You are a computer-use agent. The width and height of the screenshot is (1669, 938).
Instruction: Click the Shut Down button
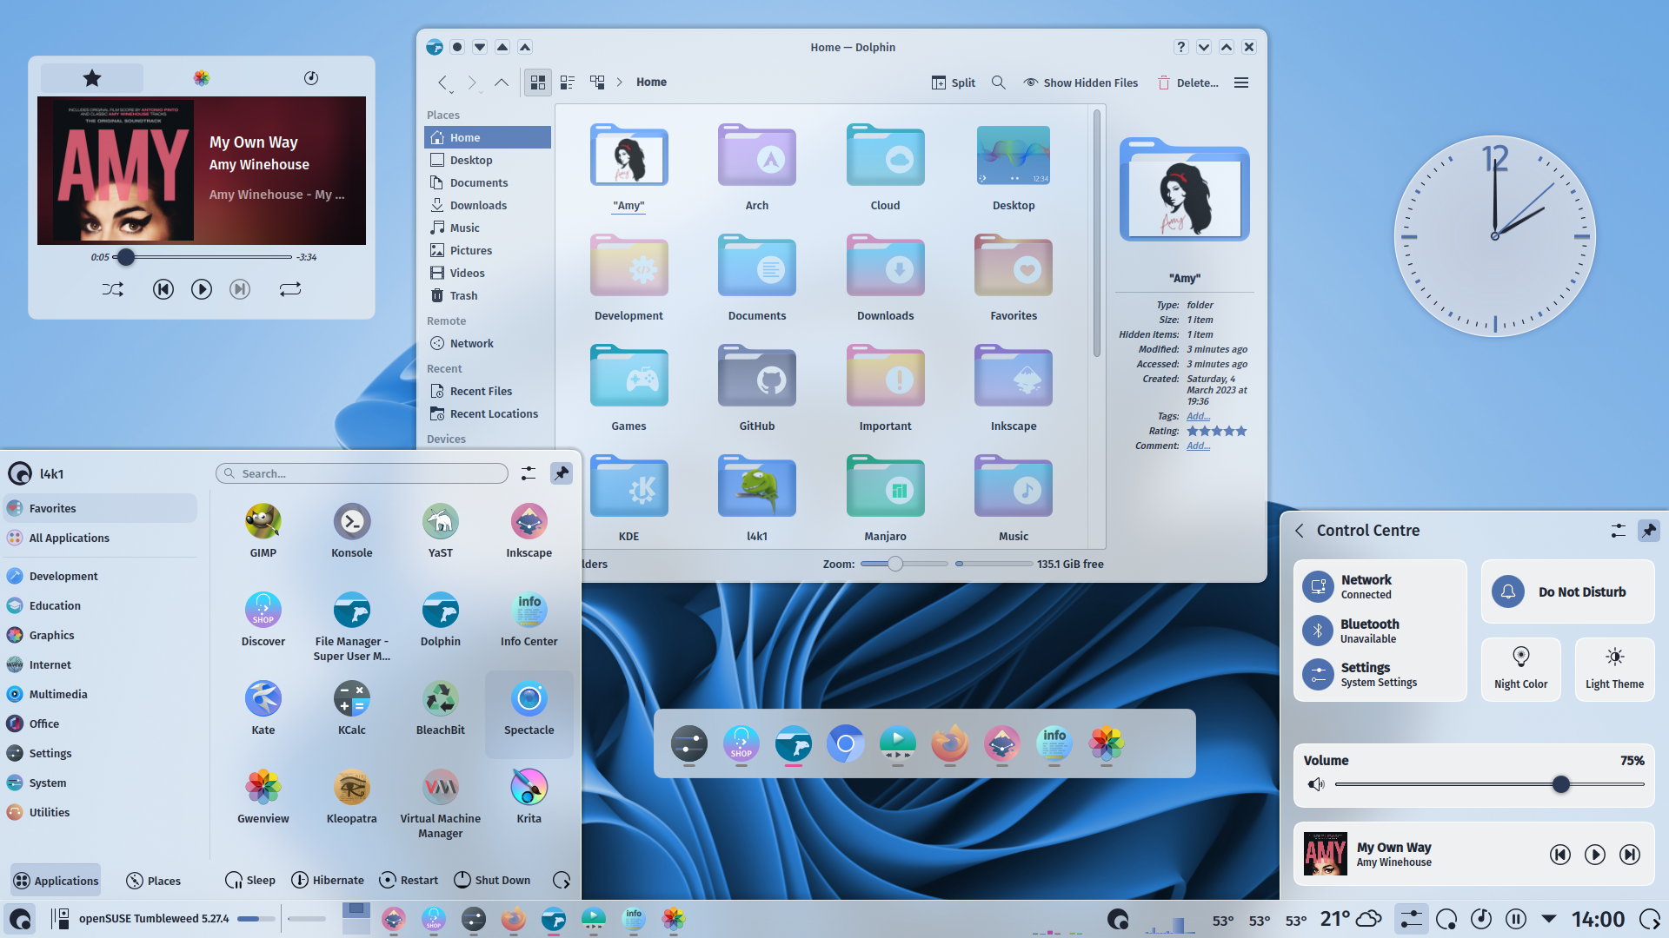click(492, 880)
